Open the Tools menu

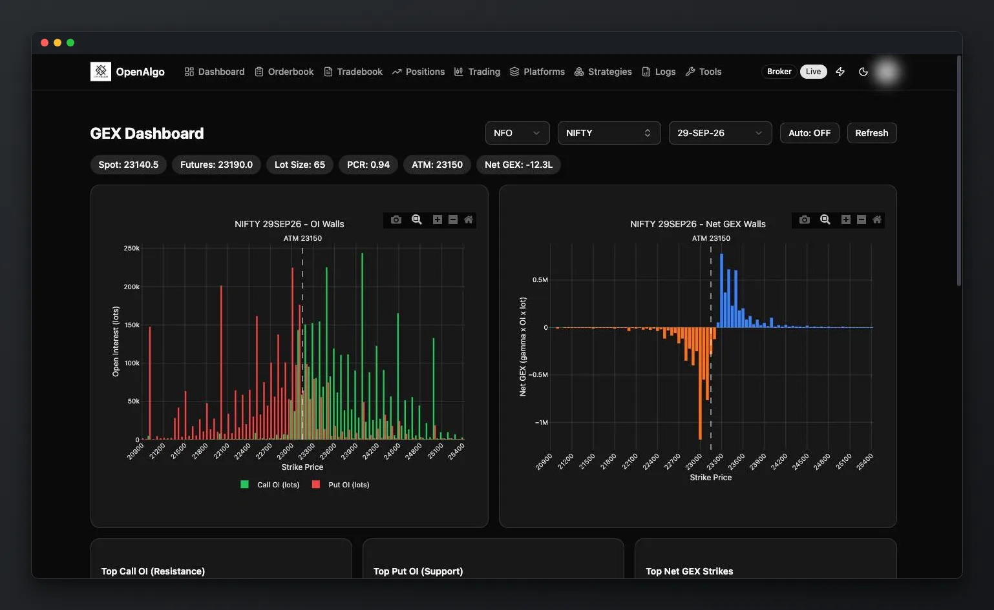(x=703, y=72)
